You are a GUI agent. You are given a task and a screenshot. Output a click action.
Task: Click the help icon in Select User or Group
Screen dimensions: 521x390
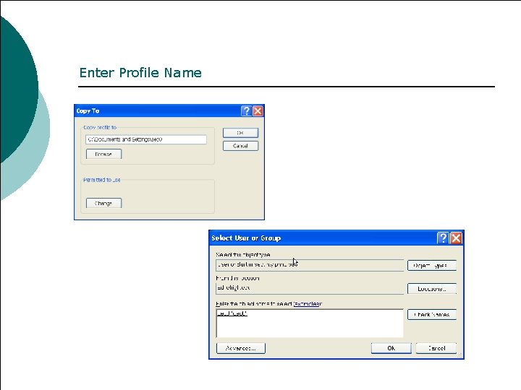(443, 238)
